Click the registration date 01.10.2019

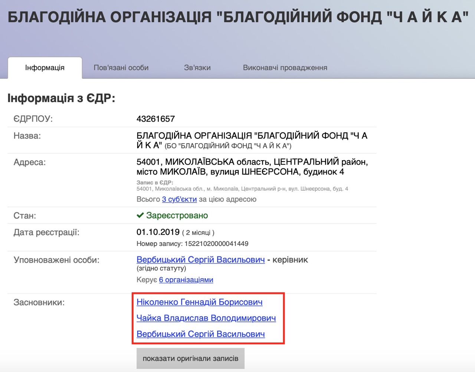pyautogui.click(x=158, y=232)
